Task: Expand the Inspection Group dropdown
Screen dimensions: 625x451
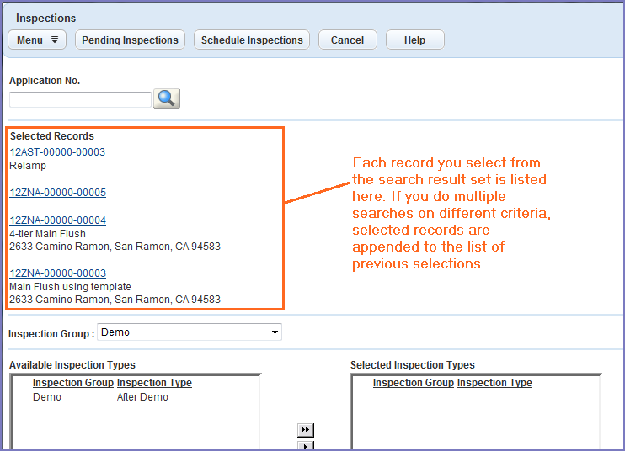Action: (275, 332)
